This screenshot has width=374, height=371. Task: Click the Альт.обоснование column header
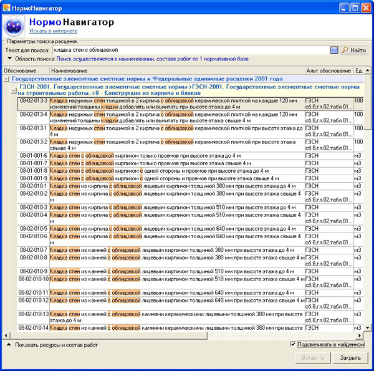pos(329,71)
